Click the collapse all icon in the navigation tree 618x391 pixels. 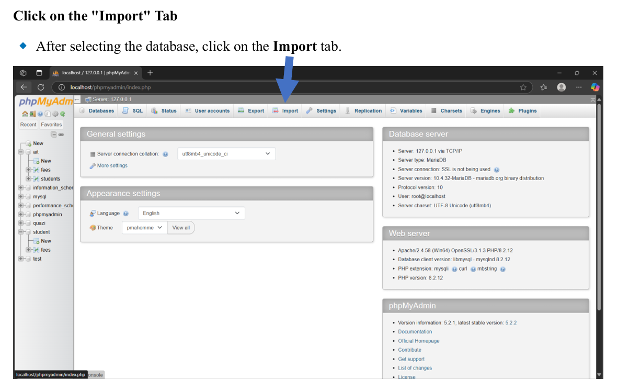point(54,135)
